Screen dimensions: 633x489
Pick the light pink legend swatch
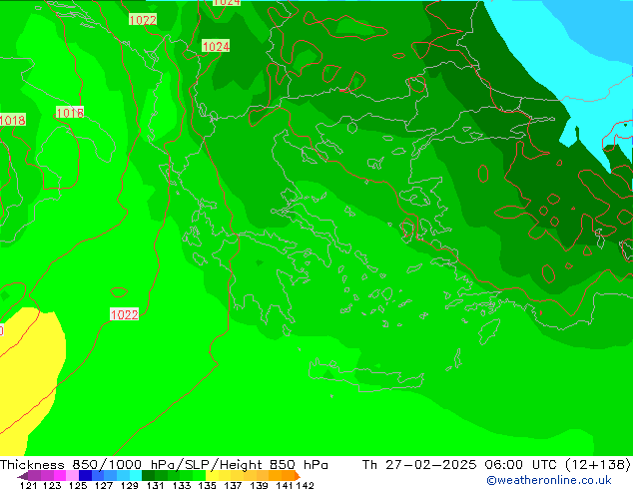click(x=72, y=475)
